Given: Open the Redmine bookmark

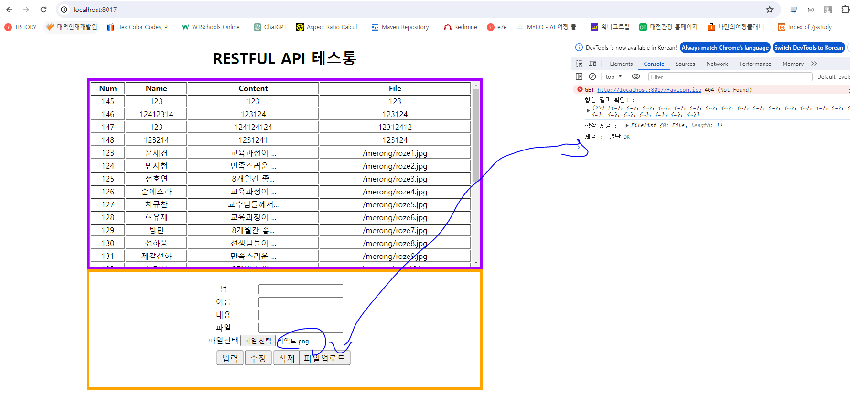Looking at the screenshot, I should coord(461,27).
